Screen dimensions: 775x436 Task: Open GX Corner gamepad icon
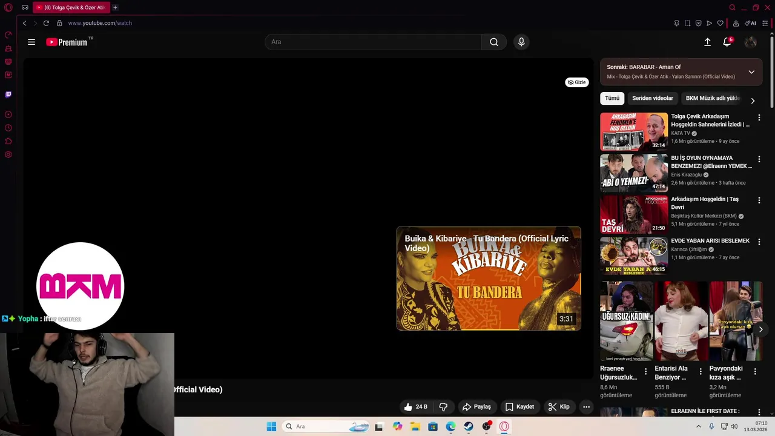point(25,7)
